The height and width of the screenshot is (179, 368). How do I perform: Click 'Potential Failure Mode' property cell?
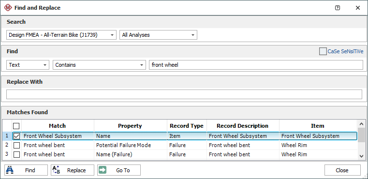[130, 146]
